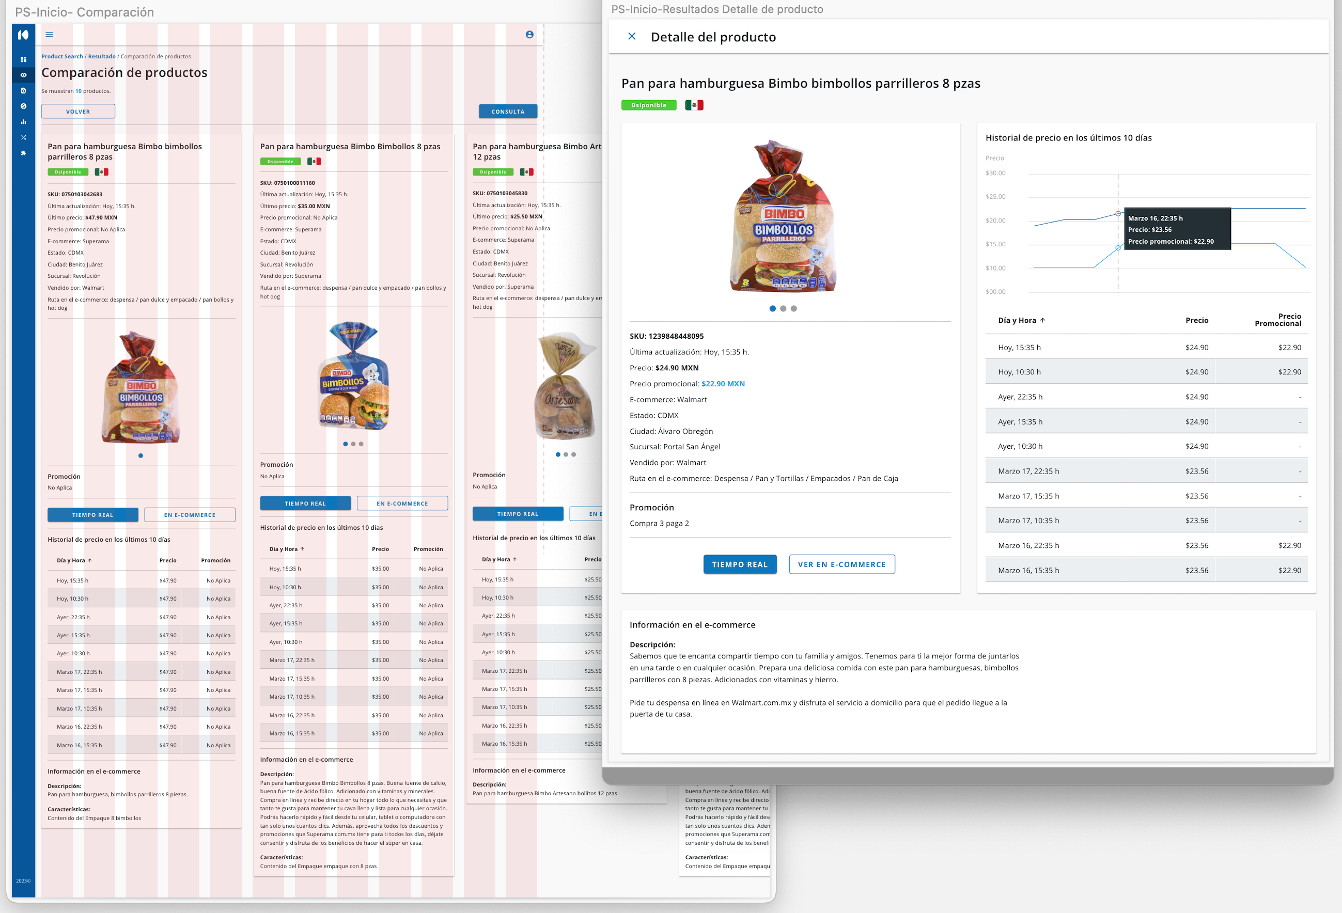The width and height of the screenshot is (1342, 913).
Task: Open the puzzle piece extensions sidebar icon
Action: 24,153
